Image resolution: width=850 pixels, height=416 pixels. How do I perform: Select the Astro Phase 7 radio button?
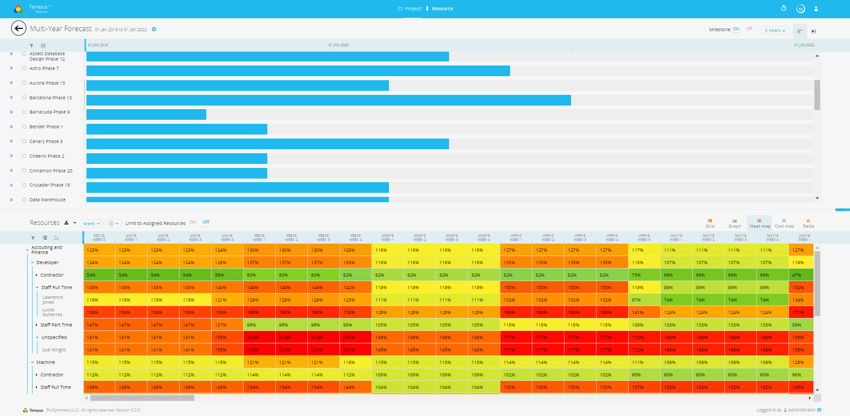tap(25, 68)
